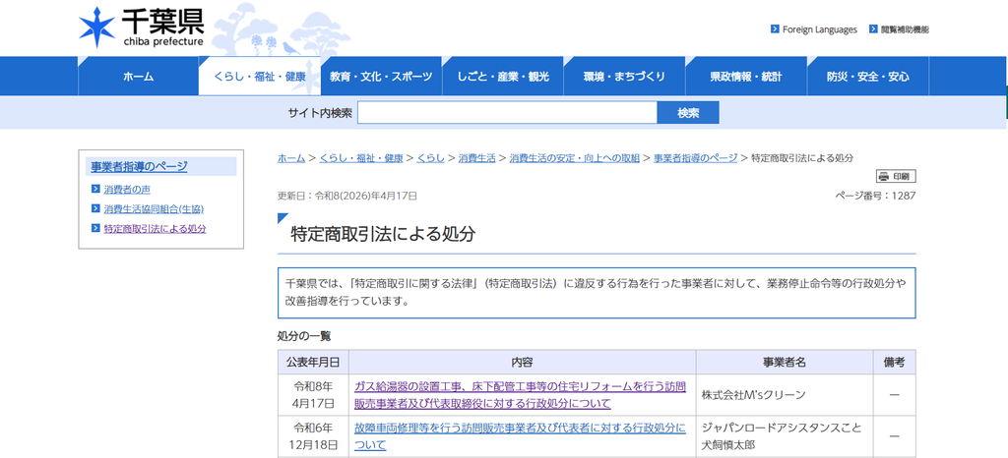
Task: Select the 公表年月日 column header
Action: pyautogui.click(x=313, y=363)
